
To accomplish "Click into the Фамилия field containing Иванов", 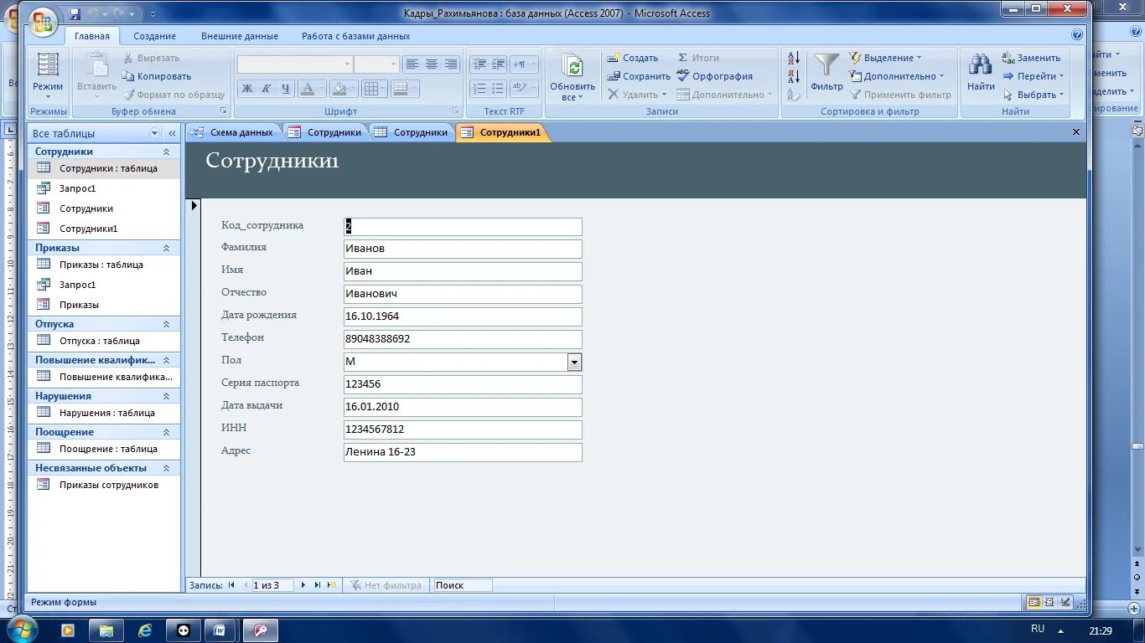I will click(463, 249).
